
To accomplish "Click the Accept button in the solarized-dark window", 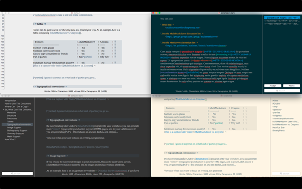I will click(x=272, y=86).
